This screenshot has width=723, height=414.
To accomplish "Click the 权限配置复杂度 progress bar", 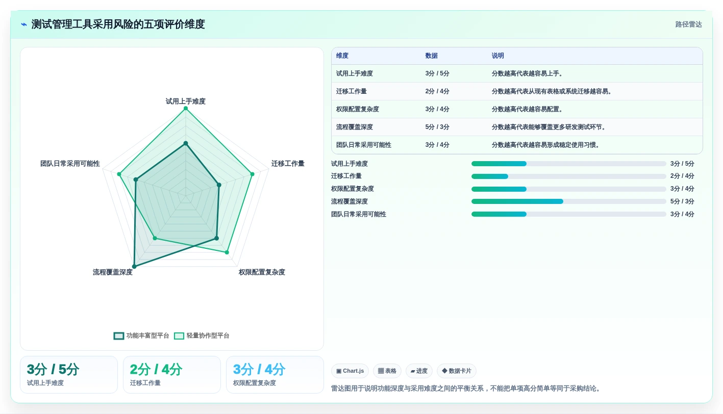I will point(569,189).
